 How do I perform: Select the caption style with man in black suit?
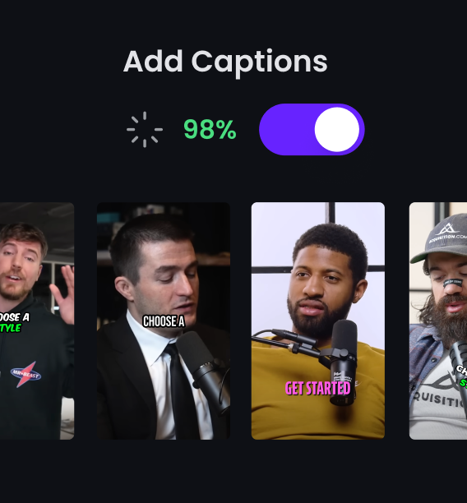tap(164, 321)
